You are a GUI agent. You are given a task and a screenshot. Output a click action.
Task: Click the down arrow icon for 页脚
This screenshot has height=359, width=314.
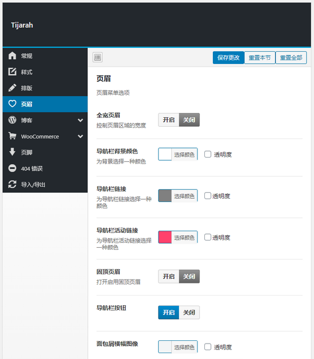click(12, 152)
